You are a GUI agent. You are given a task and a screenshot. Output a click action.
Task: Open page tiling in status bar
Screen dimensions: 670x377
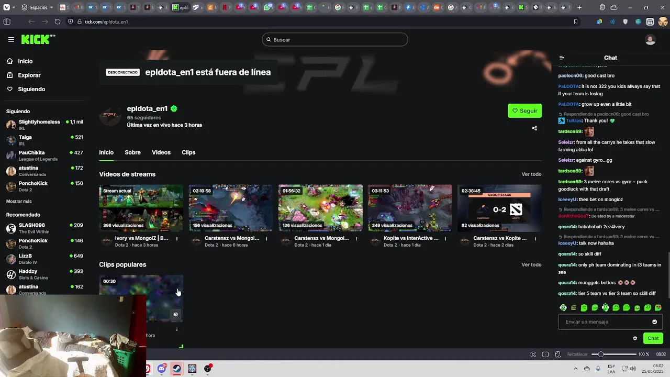[545, 354]
